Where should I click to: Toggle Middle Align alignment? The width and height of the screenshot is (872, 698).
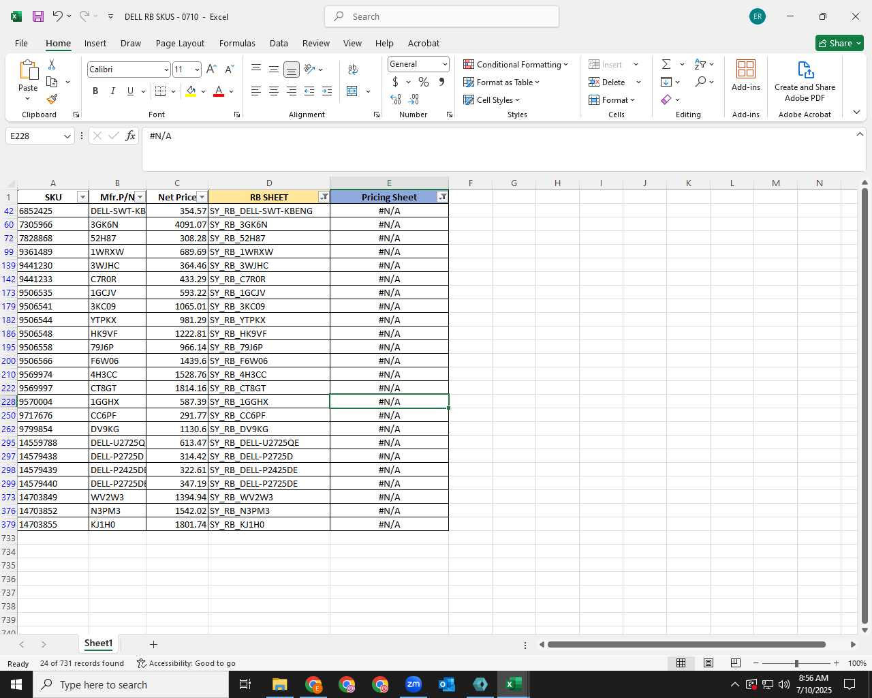(274, 70)
